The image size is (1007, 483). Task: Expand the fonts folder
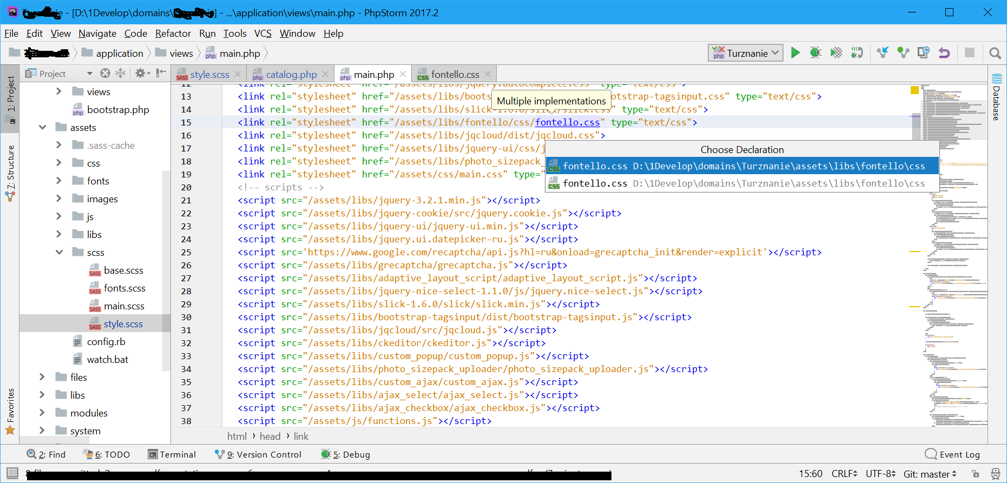(x=59, y=181)
